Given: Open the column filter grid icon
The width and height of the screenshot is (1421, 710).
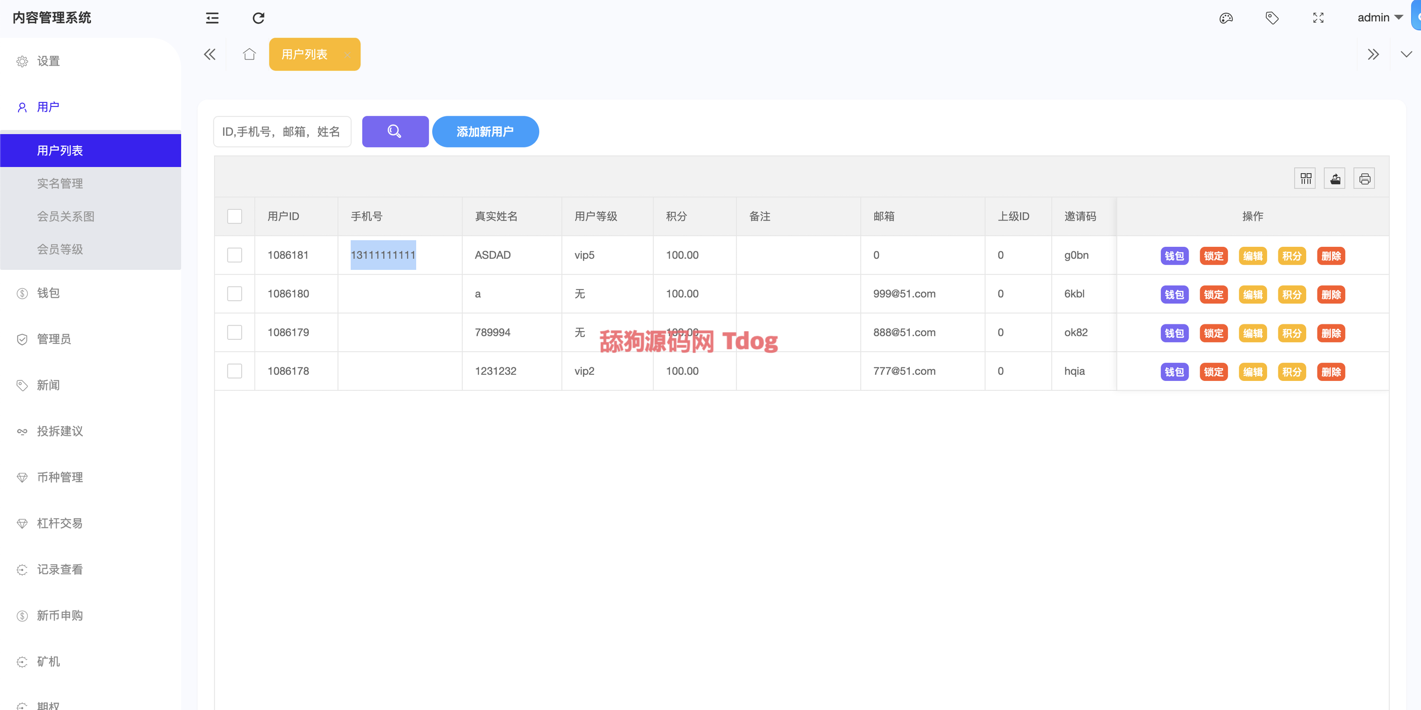Looking at the screenshot, I should 1305,178.
